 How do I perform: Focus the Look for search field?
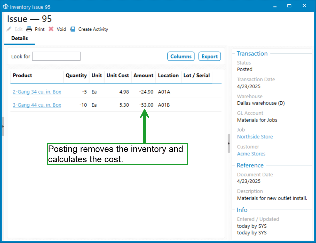(56, 56)
